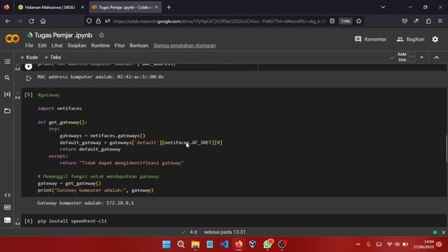Open the Sisipkan menu

point(76,45)
